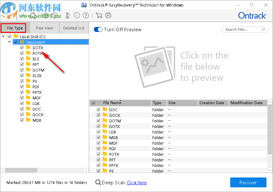Open the shopping cart icon
Screen dimensions: 273x192
coord(99,15)
